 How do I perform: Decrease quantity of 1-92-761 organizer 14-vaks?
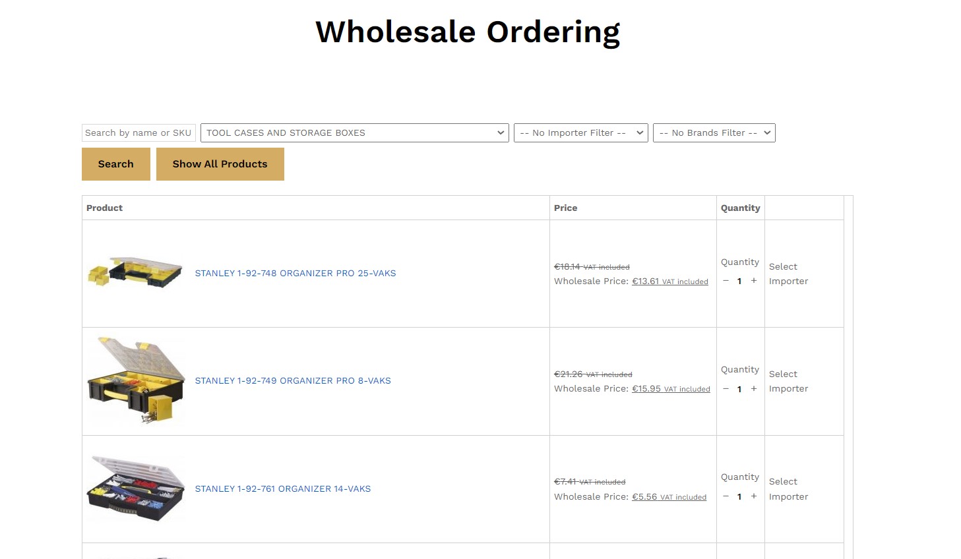726,496
